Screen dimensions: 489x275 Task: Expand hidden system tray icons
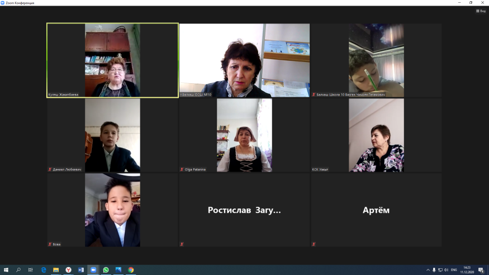click(x=428, y=270)
